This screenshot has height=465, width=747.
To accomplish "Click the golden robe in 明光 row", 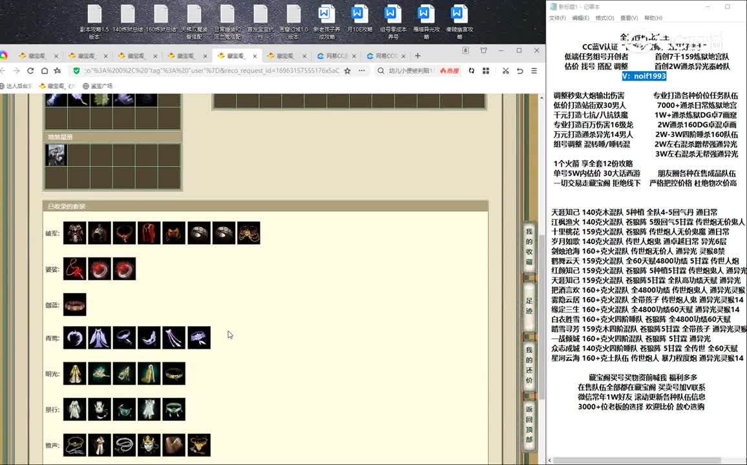I will [x=75, y=374].
